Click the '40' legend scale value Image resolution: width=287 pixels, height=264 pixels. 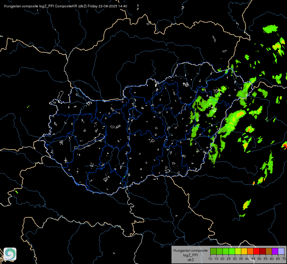(247, 259)
